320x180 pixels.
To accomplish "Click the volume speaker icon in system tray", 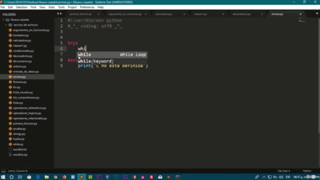I will pyautogui.click(x=281, y=177).
